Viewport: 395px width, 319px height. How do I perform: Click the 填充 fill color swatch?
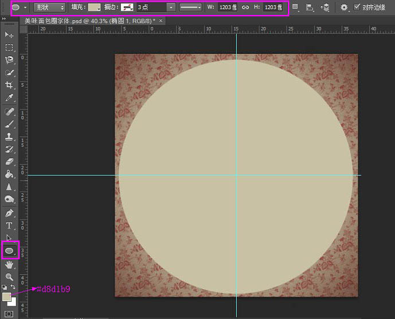[x=95, y=7]
